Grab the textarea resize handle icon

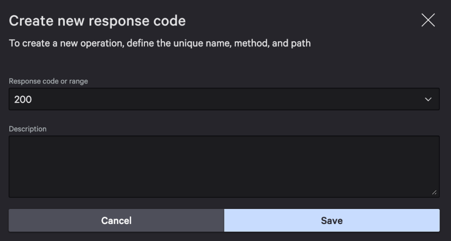(434, 192)
